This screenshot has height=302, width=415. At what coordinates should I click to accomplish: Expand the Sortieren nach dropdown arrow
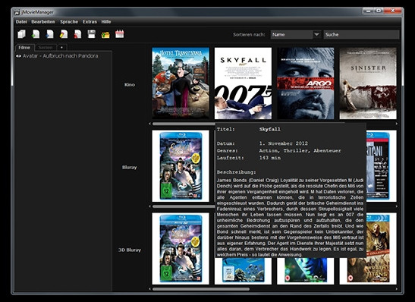click(x=316, y=34)
